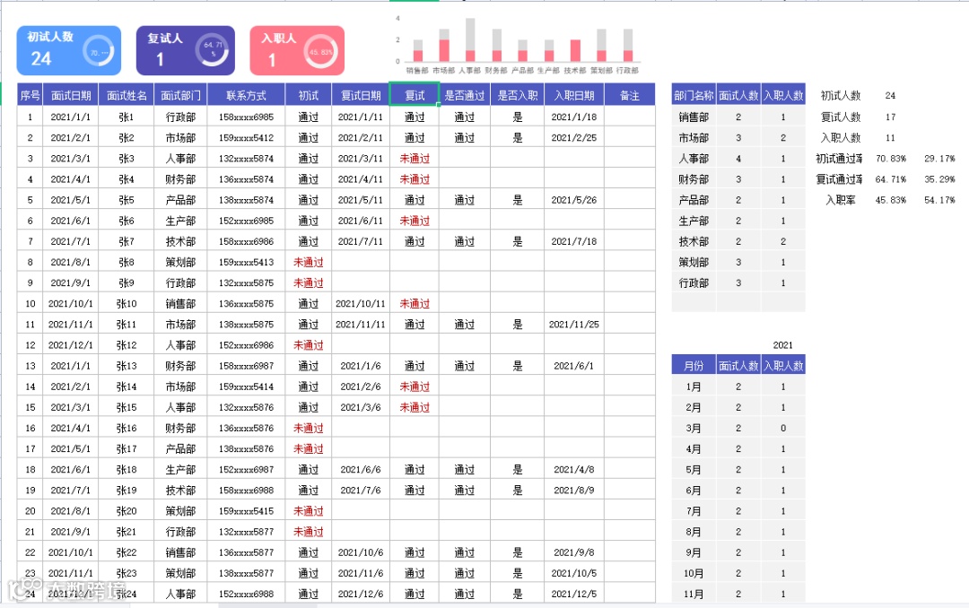The image size is (969, 608).
Task: Select the 部门名称 header in the summary table
Action: pos(694,95)
